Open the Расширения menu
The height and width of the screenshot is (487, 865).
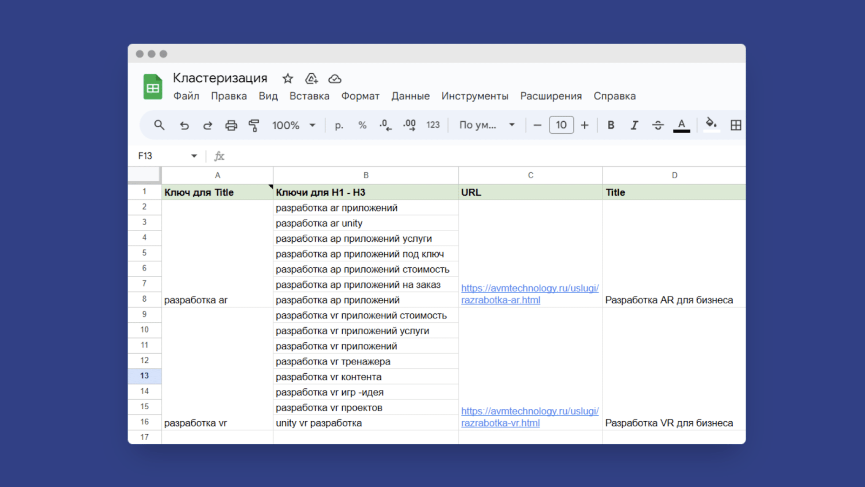tap(551, 96)
